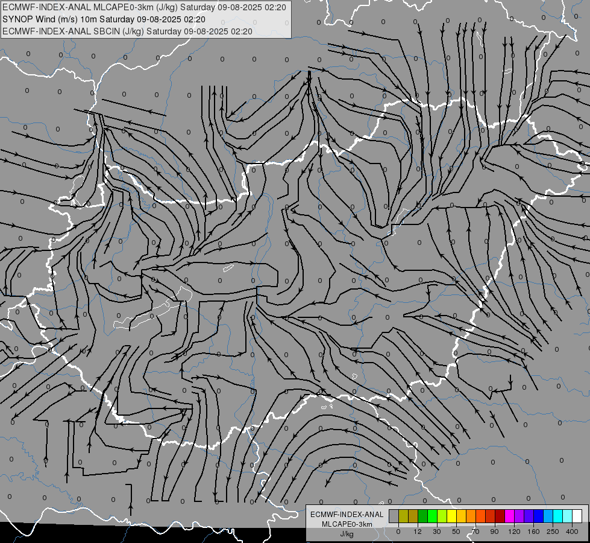Click the legend tick value 30
This screenshot has width=590, height=543.
[437, 532]
